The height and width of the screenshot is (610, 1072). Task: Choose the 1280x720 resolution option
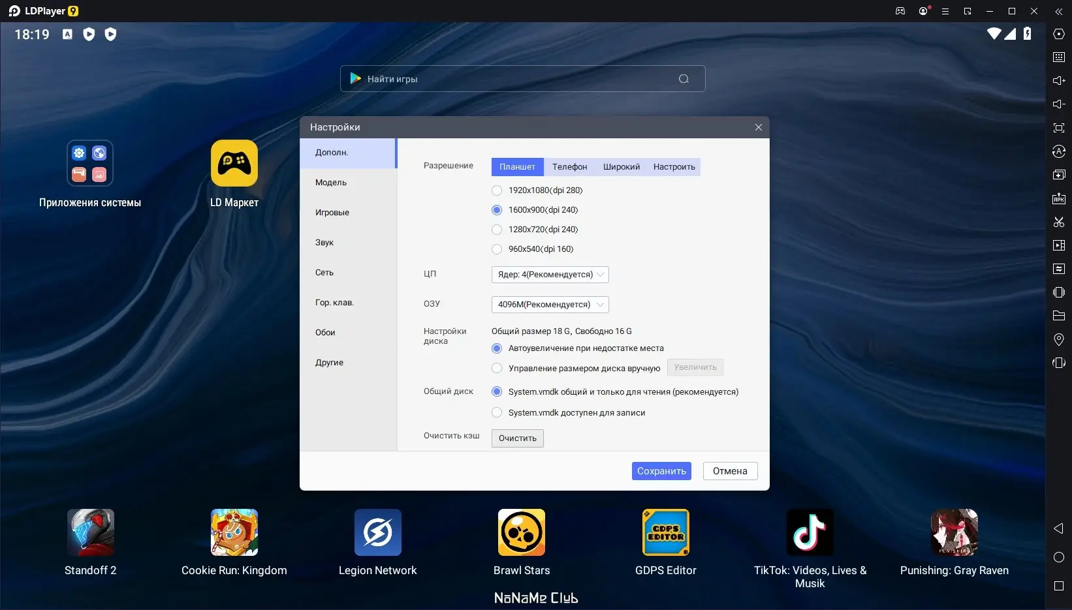click(497, 230)
